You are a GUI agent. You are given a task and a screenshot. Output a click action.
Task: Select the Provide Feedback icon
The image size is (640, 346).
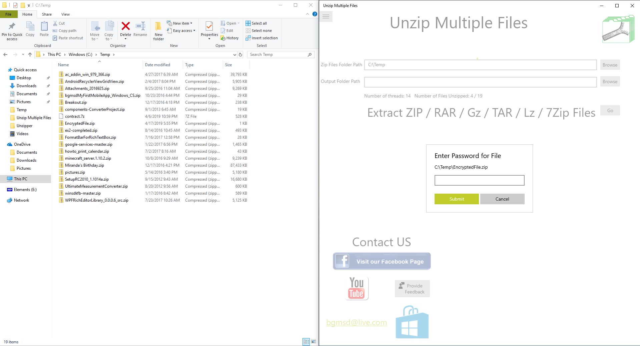(412, 288)
